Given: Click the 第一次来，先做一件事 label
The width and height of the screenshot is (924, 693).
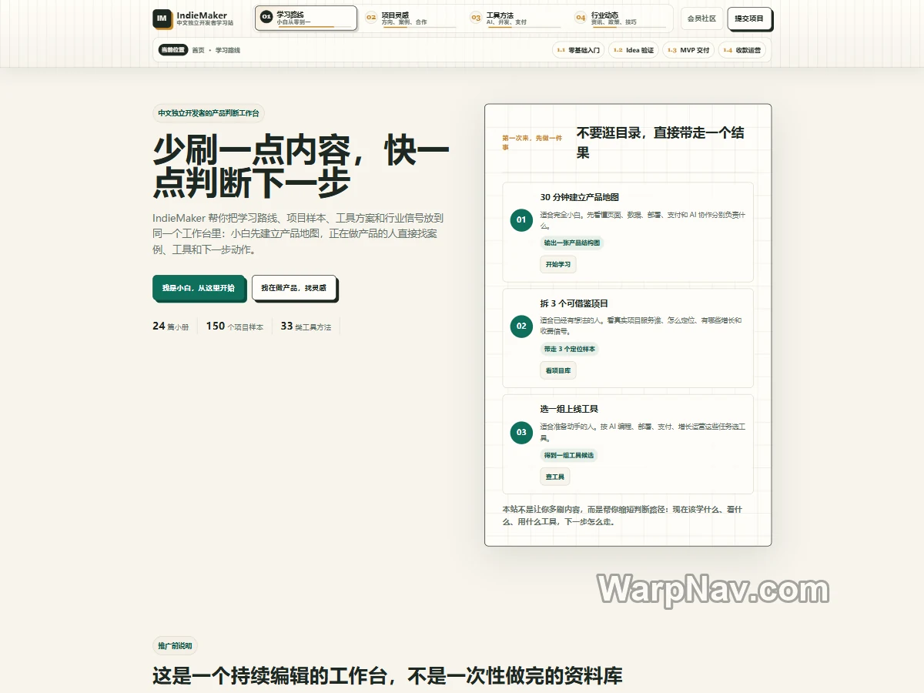Looking at the screenshot, I should point(532,142).
